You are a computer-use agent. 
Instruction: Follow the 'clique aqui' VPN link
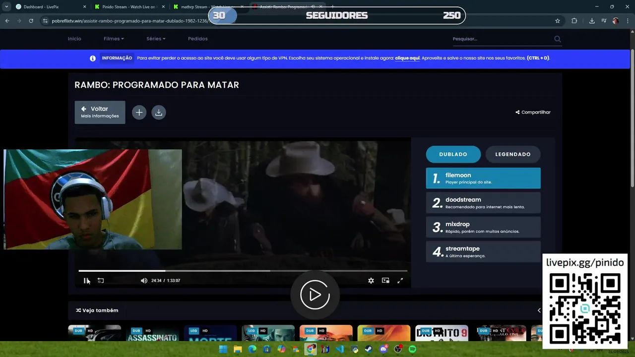[407, 58]
